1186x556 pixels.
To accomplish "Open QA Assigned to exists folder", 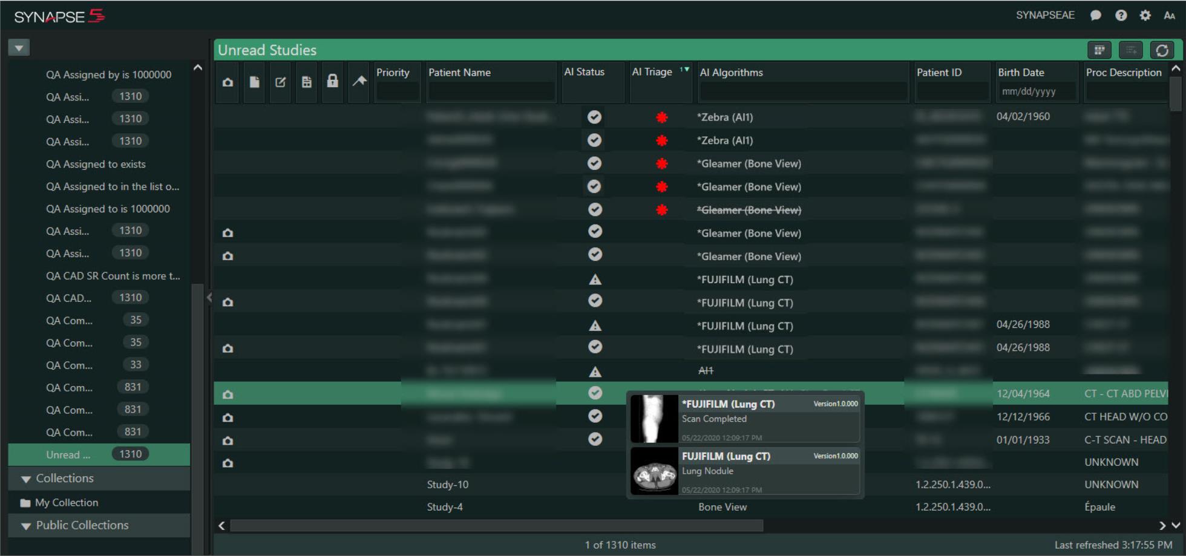I will click(x=96, y=164).
